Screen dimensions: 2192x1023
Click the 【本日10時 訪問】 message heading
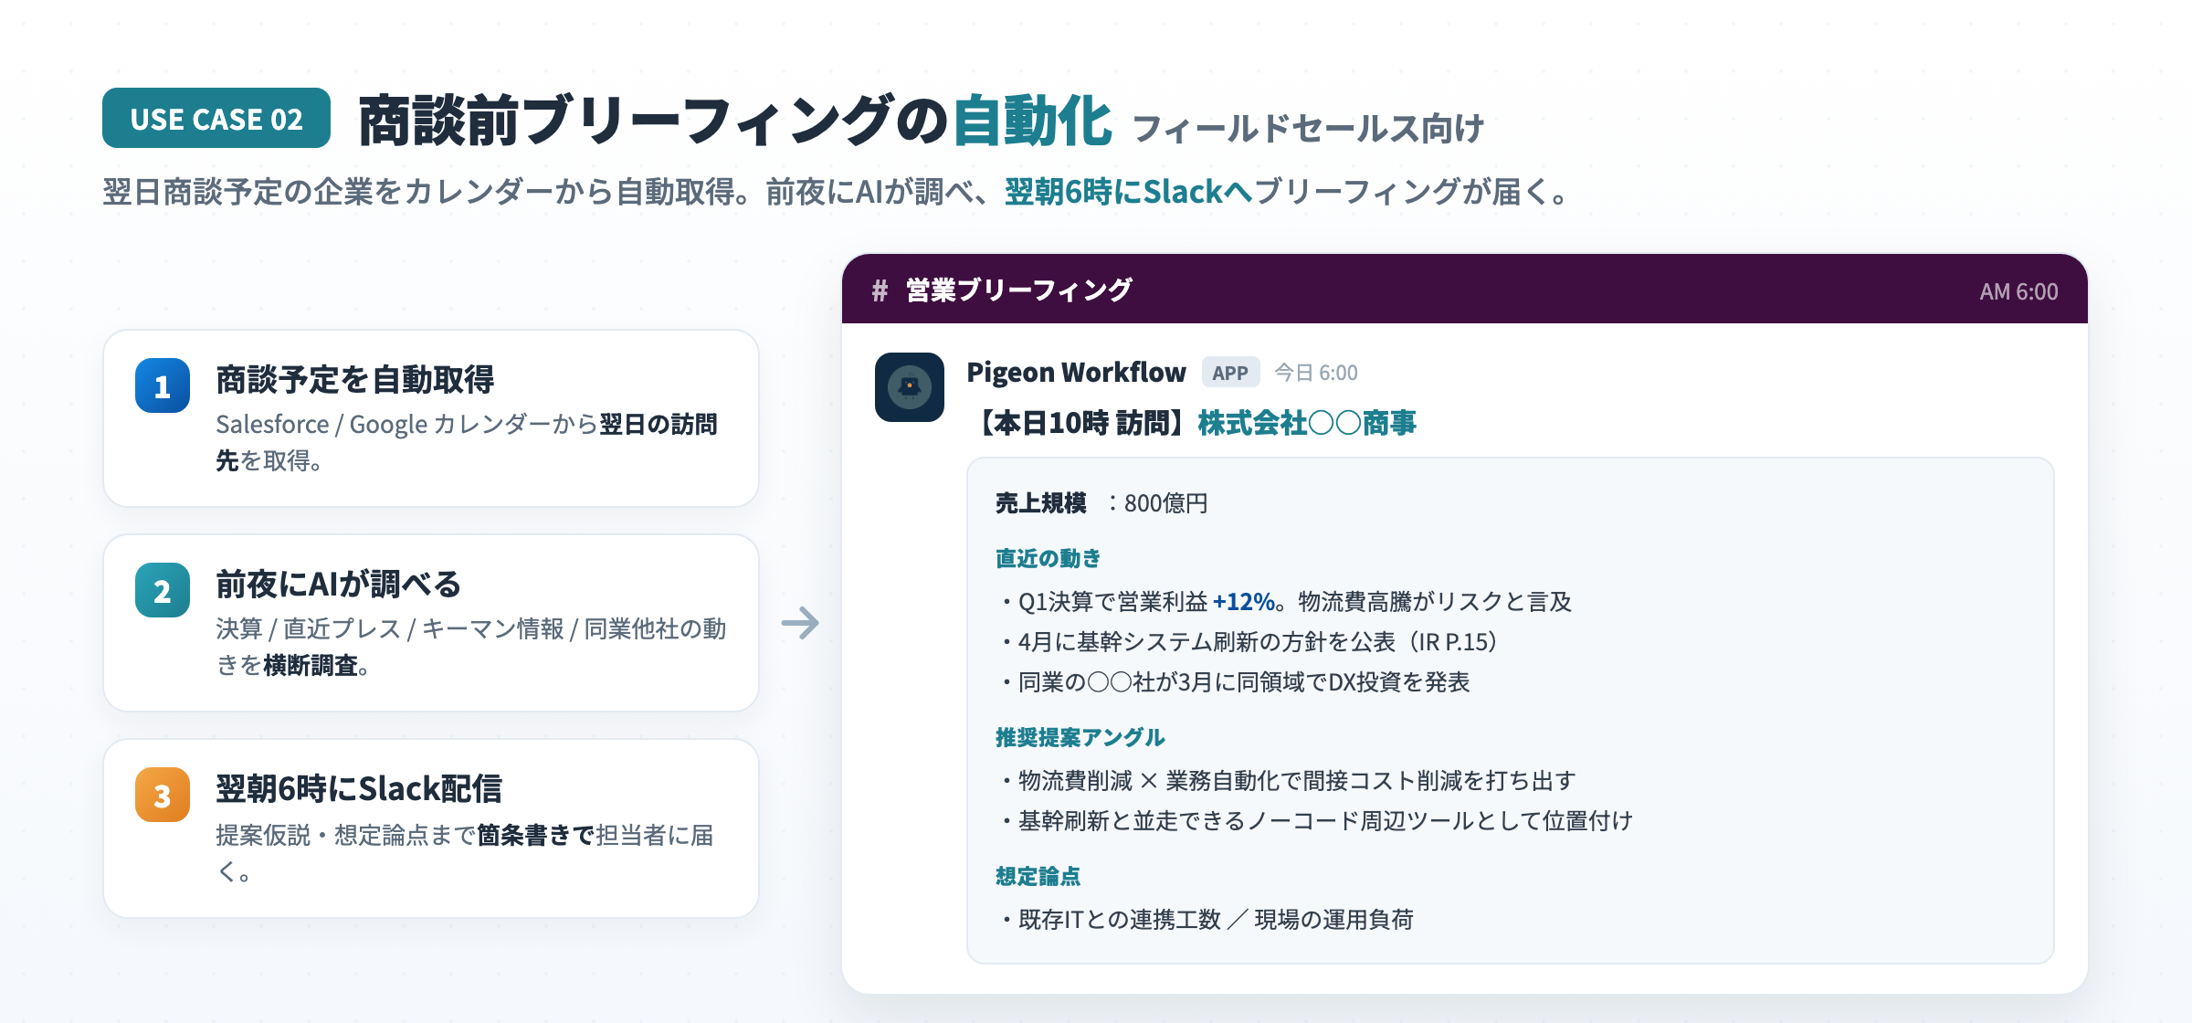point(1081,423)
